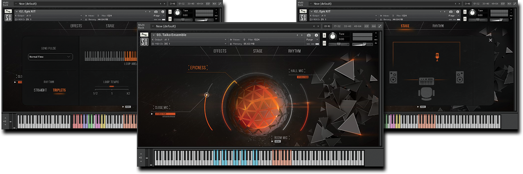Open the RHYTHM tab in Taiko Ensemble

point(294,51)
